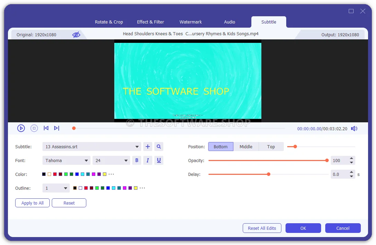Close the editor window
The image size is (376, 245).
363,11
